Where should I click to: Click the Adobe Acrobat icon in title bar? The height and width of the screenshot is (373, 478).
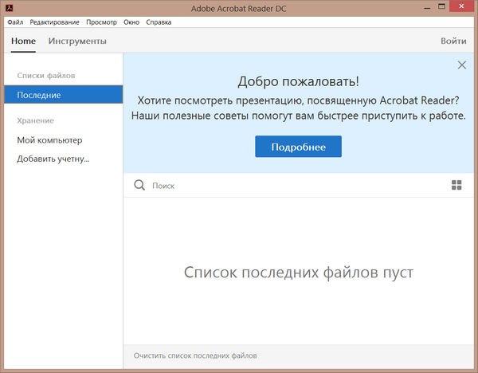tap(9, 8)
